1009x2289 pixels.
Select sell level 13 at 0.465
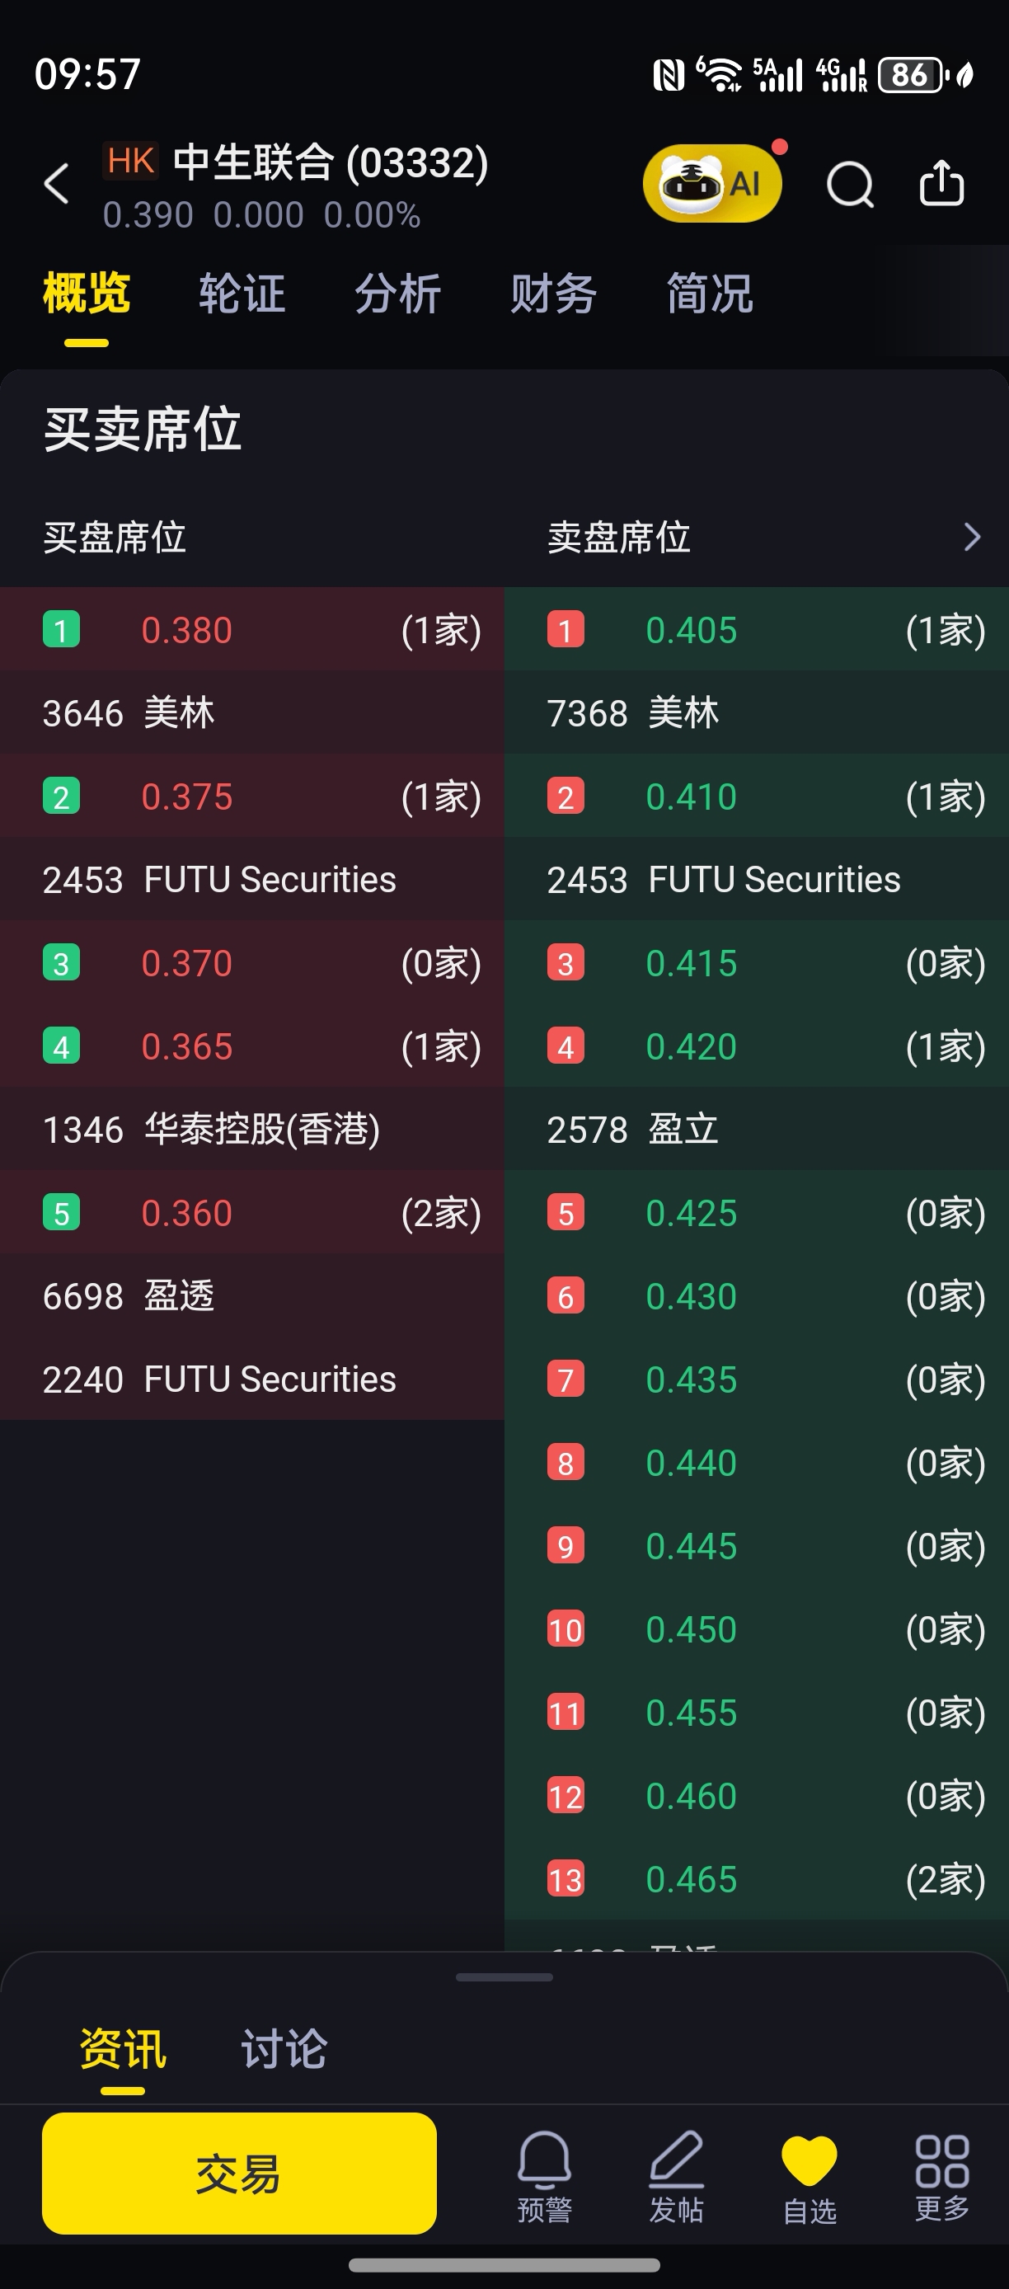coord(757,1879)
